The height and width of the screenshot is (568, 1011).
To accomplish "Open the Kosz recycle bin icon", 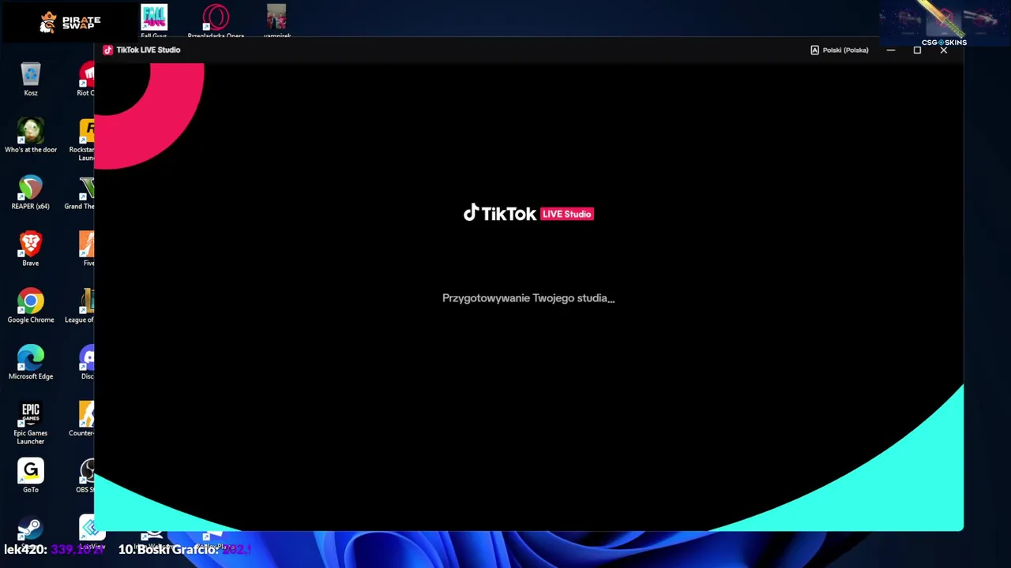I will (31, 80).
